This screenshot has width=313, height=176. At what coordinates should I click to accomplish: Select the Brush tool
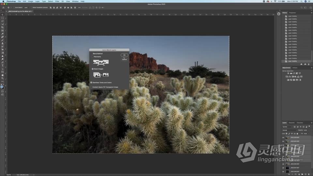pos(2,40)
